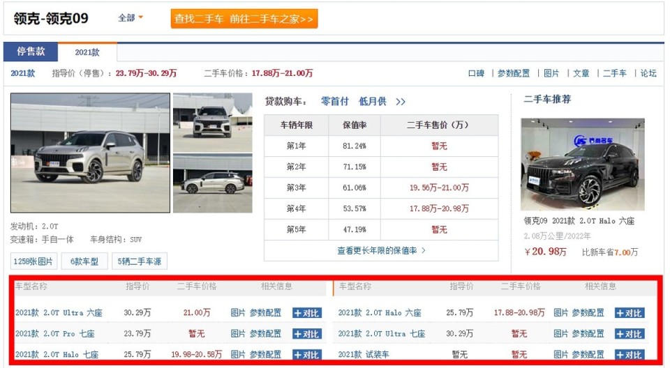Screen dimensions: 670x368
Task: Open 参数配置 for 2.0T Pro 七座 row
Action: click(x=265, y=334)
